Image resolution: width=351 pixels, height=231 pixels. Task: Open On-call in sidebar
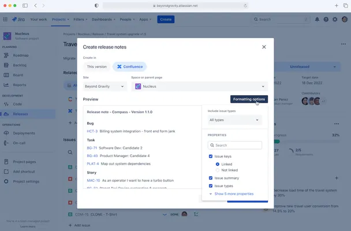click(19, 143)
